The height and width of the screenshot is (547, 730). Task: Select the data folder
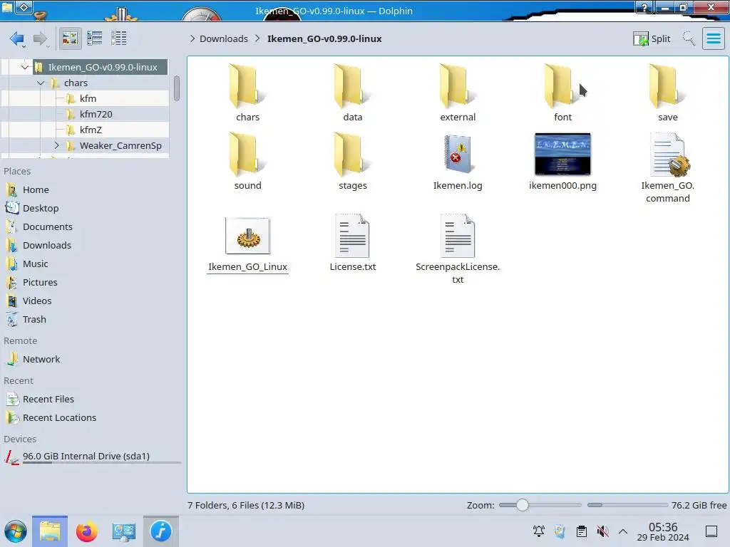[352, 93]
